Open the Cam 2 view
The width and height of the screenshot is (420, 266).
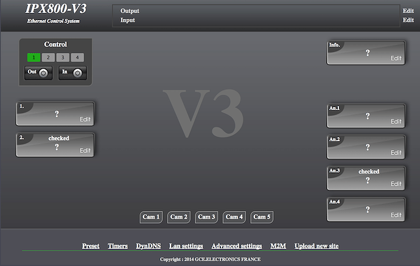(x=179, y=217)
